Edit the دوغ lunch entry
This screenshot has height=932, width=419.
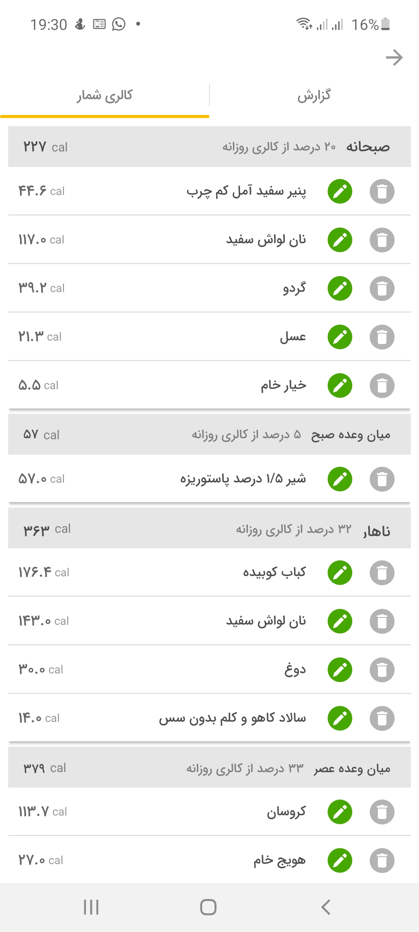(x=340, y=669)
